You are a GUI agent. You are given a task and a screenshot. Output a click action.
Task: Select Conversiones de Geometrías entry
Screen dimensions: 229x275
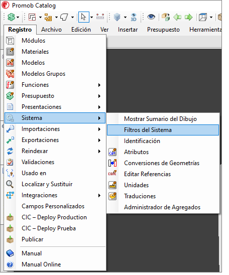(163, 163)
